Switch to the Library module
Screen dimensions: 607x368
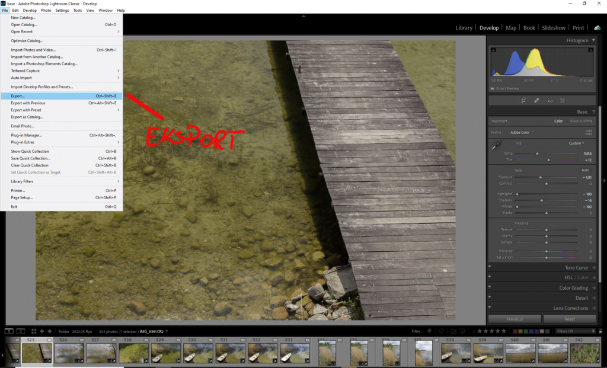tap(464, 27)
